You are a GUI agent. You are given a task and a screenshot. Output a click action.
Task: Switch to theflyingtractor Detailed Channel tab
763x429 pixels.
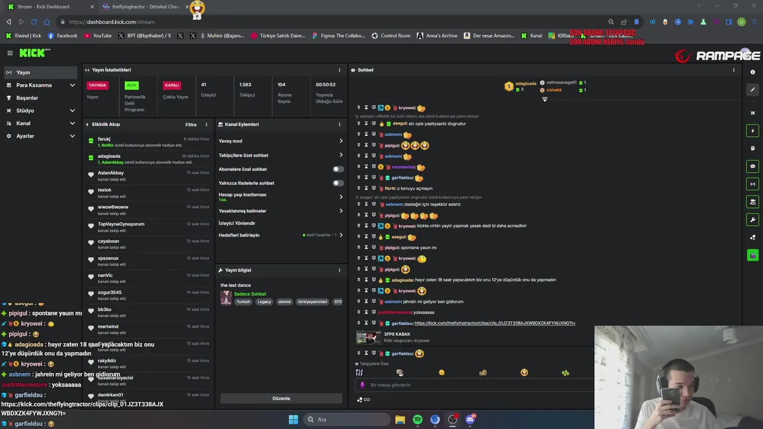click(145, 7)
